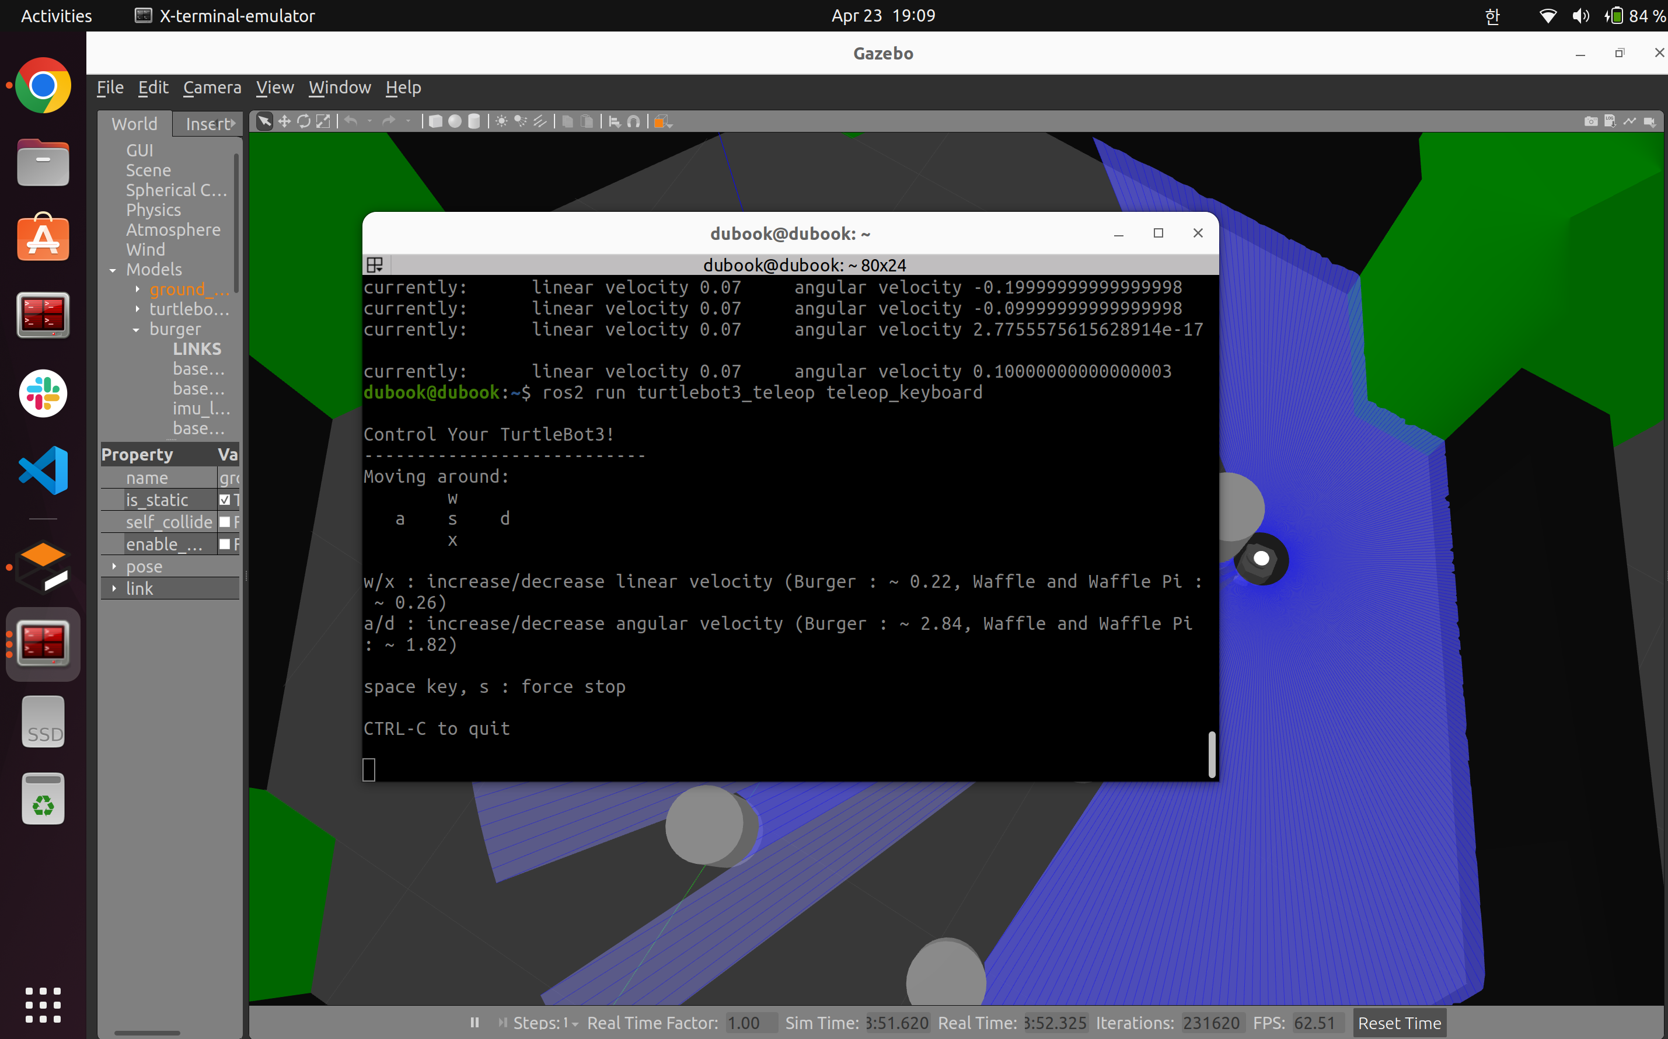The height and width of the screenshot is (1039, 1668).
Task: Insert a box shape
Action: coord(435,121)
